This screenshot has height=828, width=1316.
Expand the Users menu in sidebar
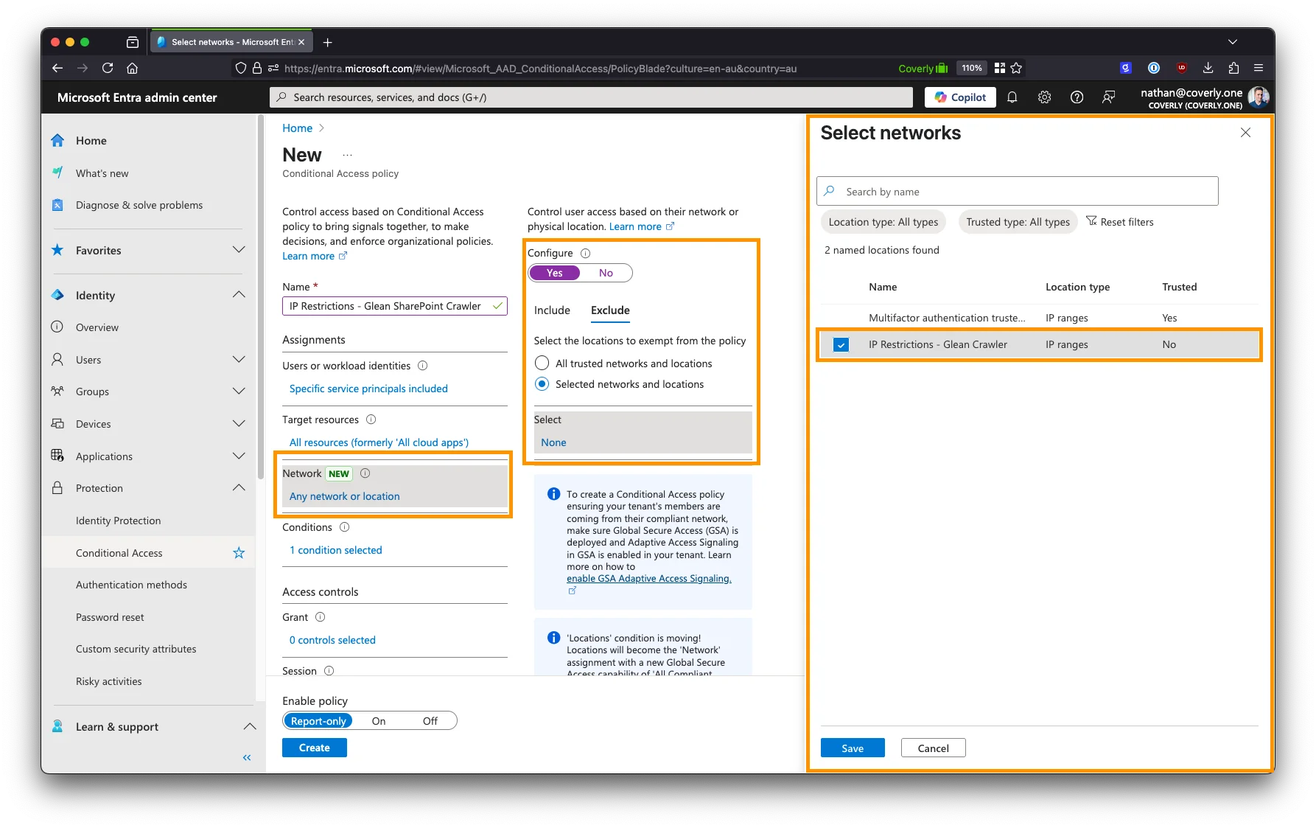click(239, 360)
